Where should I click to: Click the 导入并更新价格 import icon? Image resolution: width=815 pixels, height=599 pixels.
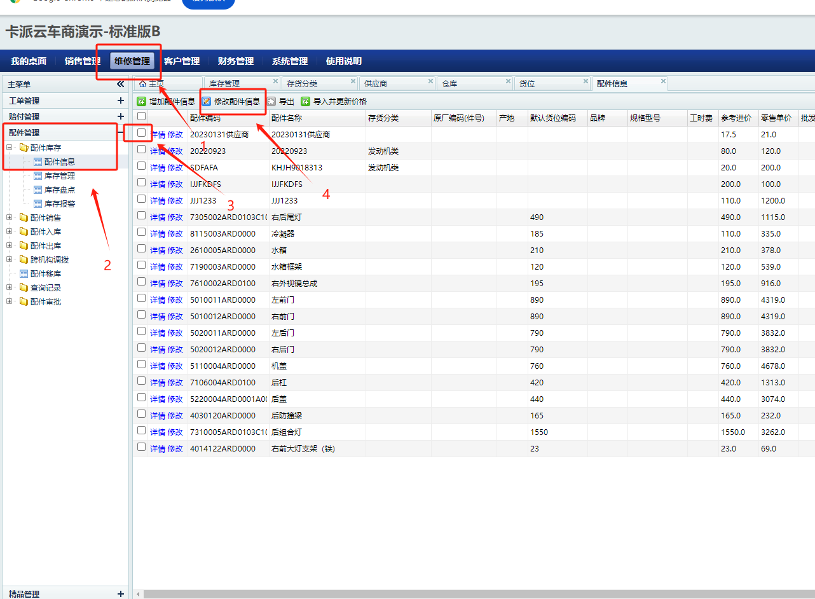[306, 101]
